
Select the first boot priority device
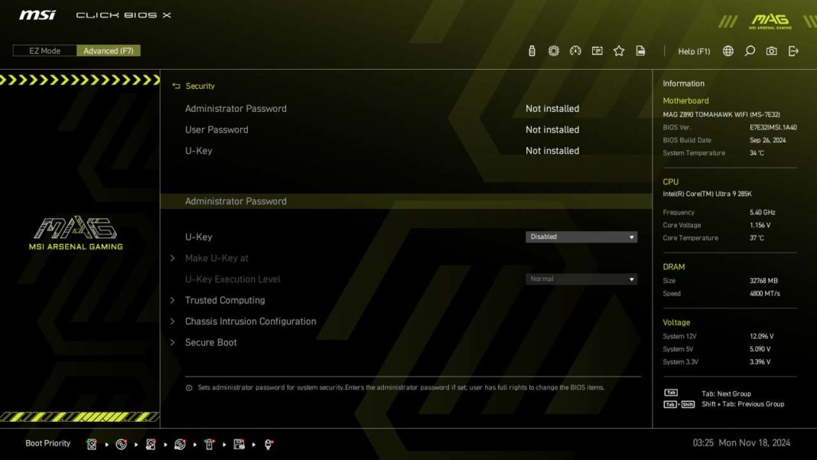92,444
